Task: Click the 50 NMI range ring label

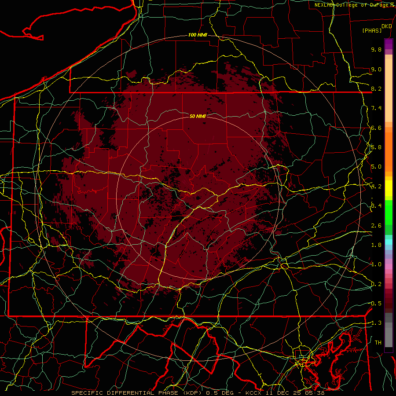Action: pyautogui.click(x=198, y=116)
